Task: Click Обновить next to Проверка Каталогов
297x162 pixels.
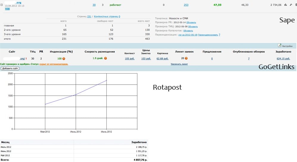Action: (x=188, y=31)
